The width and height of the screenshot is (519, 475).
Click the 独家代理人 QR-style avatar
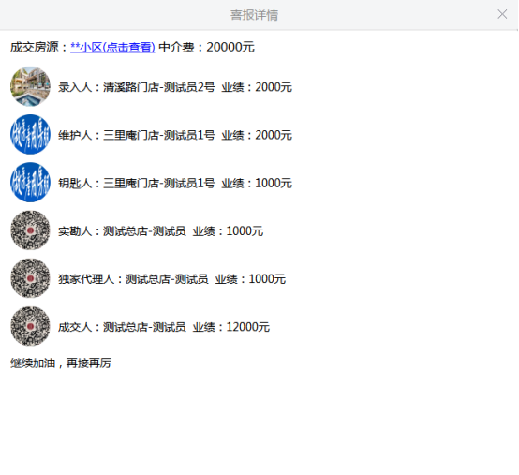(x=31, y=278)
